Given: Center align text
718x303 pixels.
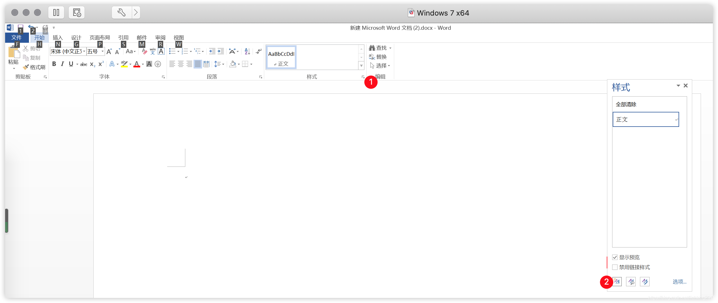Looking at the screenshot, I should [x=181, y=64].
